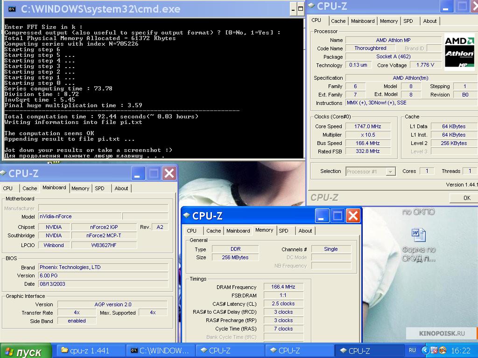Open the CPU tab in the Memory CPU-Z window
The width and height of the screenshot is (478, 358).
tap(192, 231)
